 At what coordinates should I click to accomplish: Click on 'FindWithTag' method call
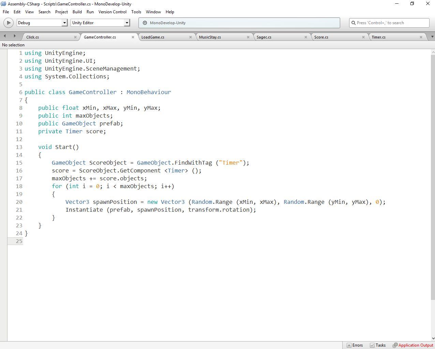coord(193,163)
